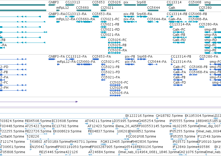
Task: Select the CG5026 gene label
Action: [114, 2]
